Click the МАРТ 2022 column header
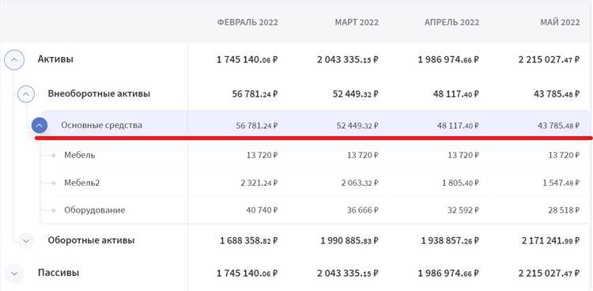 pyautogui.click(x=357, y=22)
